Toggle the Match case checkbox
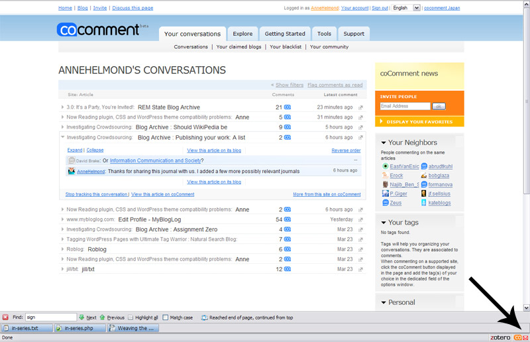 tap(165, 317)
